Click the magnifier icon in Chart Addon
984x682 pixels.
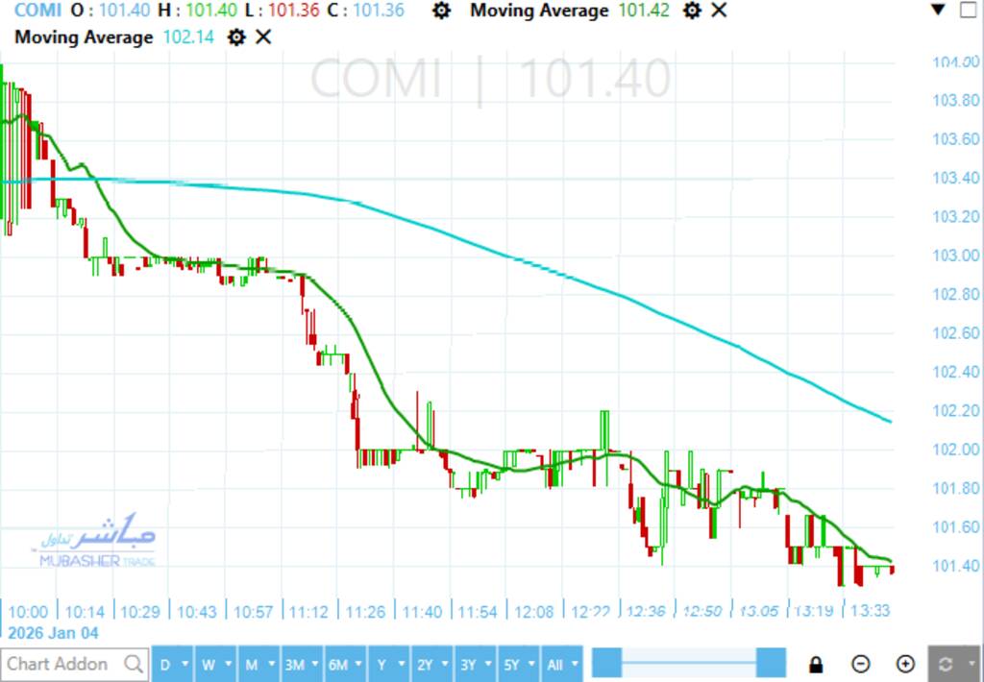(x=134, y=664)
